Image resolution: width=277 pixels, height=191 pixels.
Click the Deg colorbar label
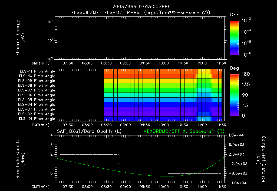234,68
